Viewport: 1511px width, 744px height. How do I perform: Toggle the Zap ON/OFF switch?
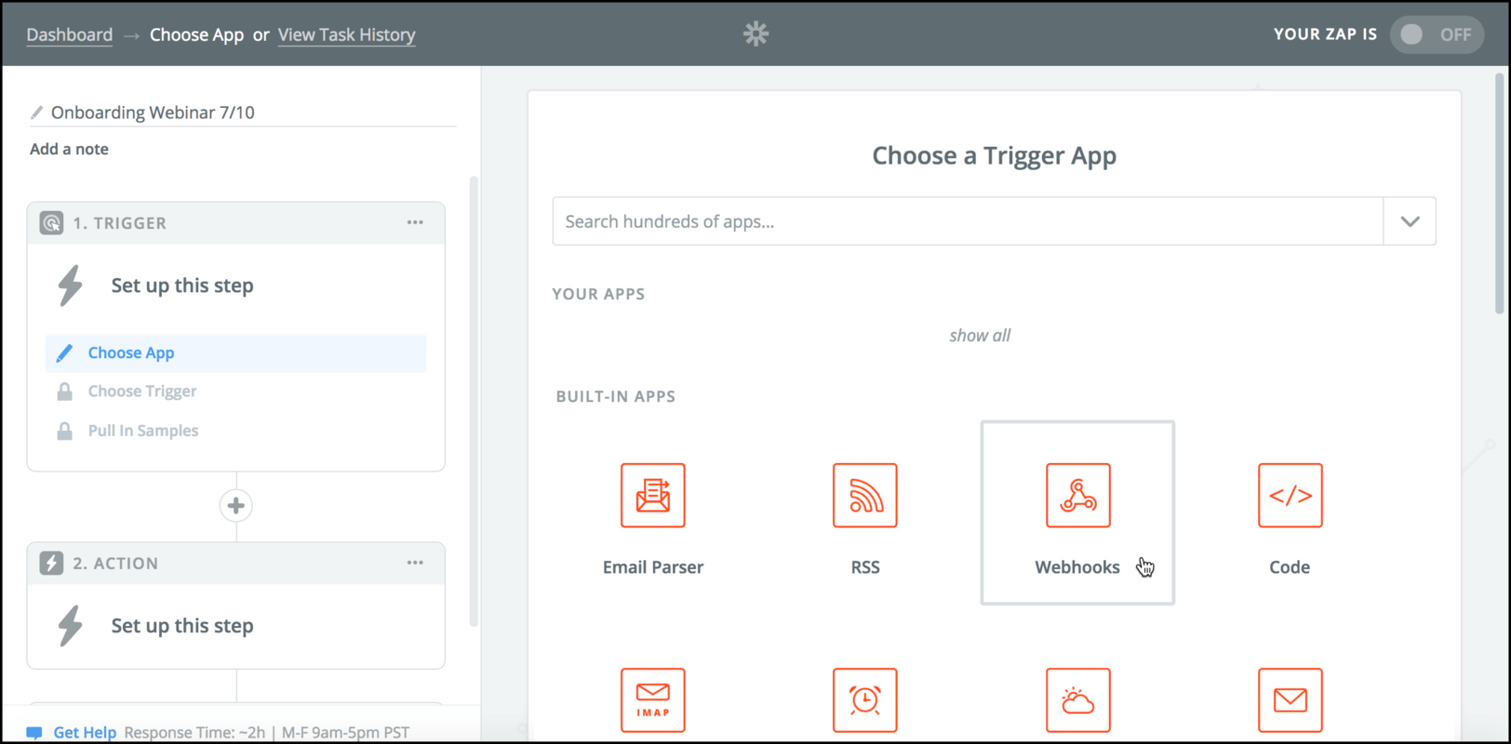1437,34
